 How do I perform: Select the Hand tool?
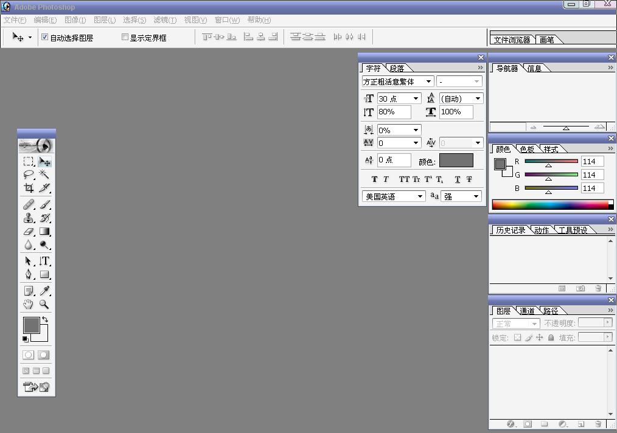click(29, 304)
